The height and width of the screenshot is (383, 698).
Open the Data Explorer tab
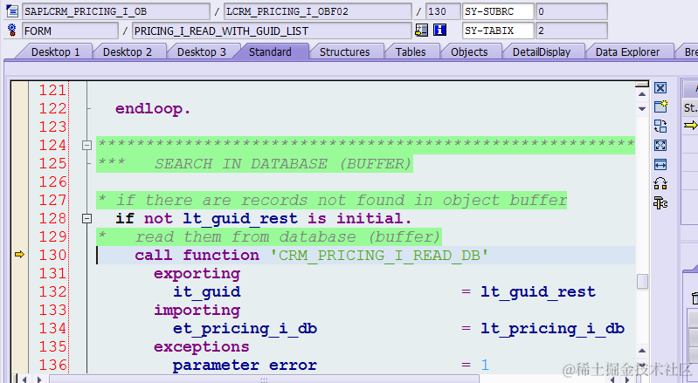coord(627,52)
